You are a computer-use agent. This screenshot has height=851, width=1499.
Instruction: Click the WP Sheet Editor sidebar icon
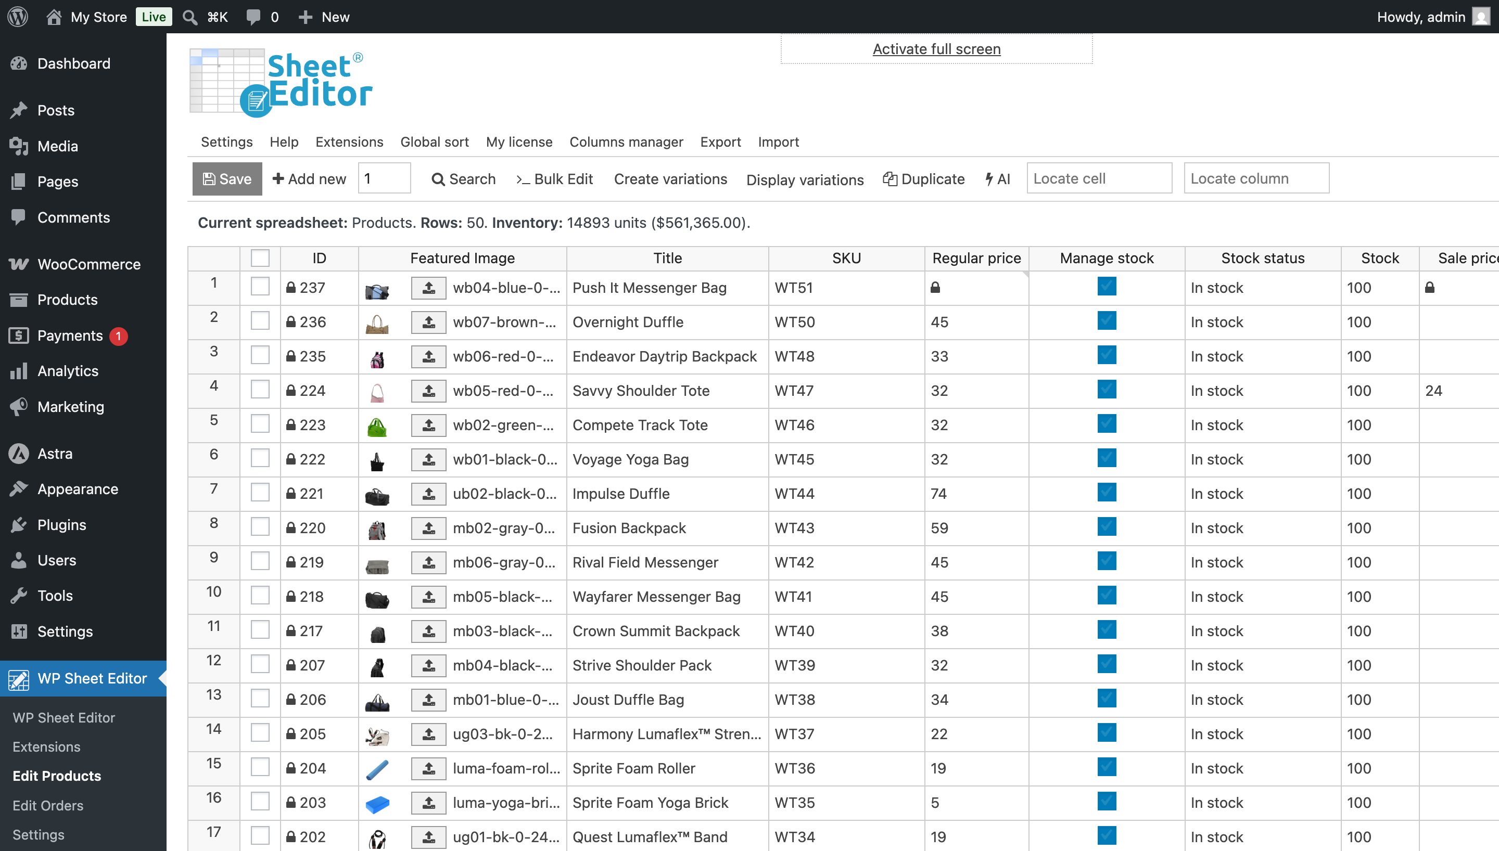pyautogui.click(x=18, y=679)
